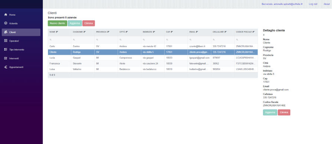Click the via sibilla 5 table cell

(153, 52)
